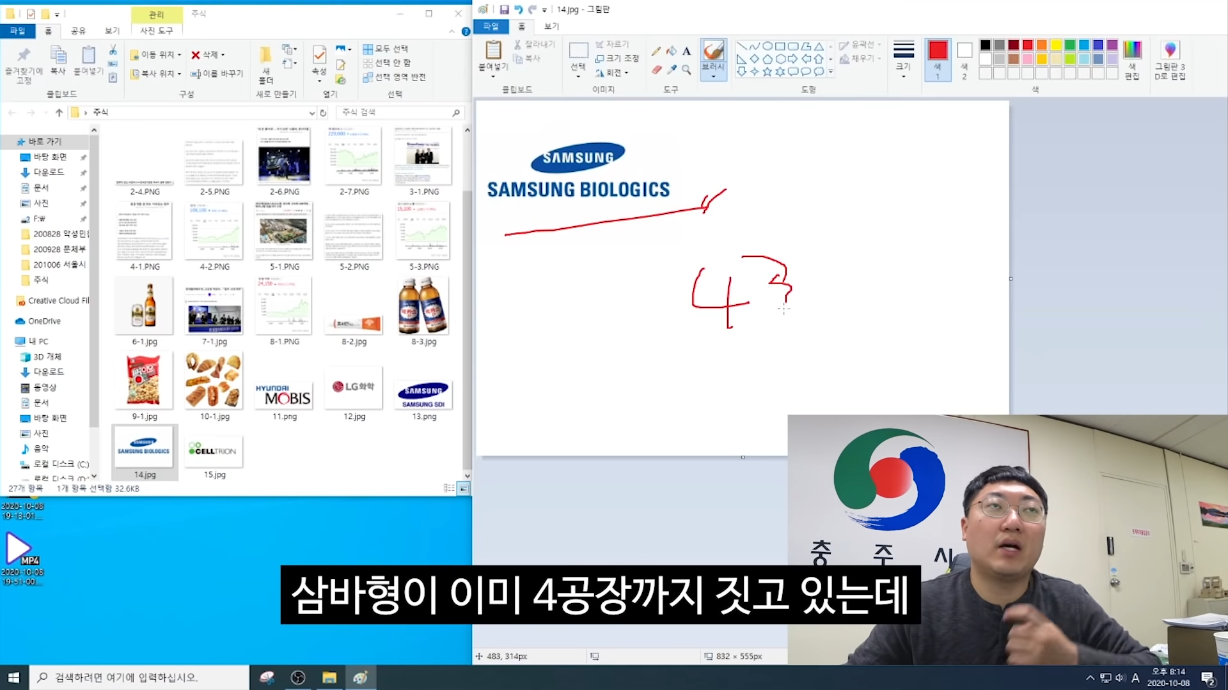Expand the address bar history dropdown
This screenshot has width=1228, height=690.
click(x=311, y=113)
